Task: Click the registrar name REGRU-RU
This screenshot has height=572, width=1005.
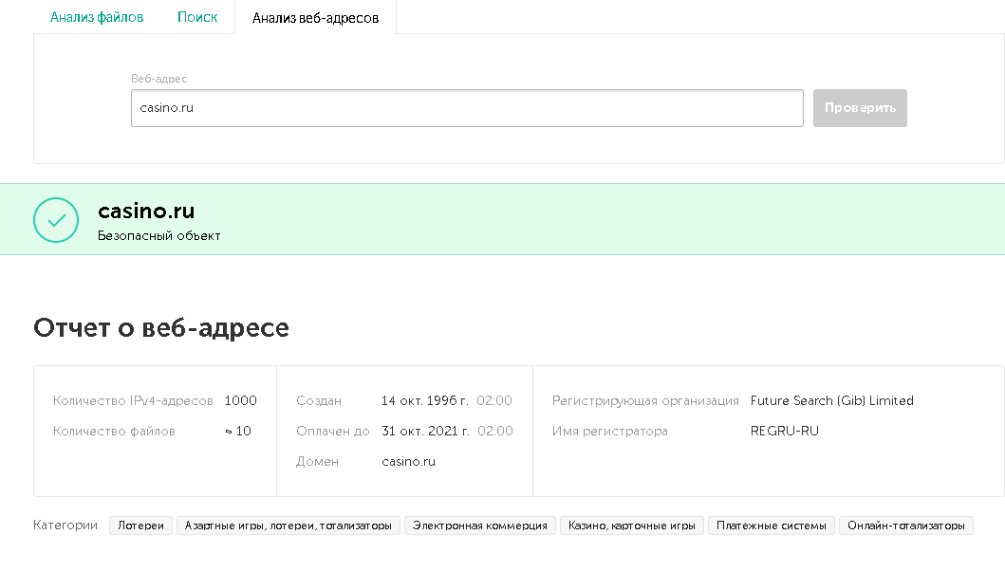Action: click(x=784, y=432)
